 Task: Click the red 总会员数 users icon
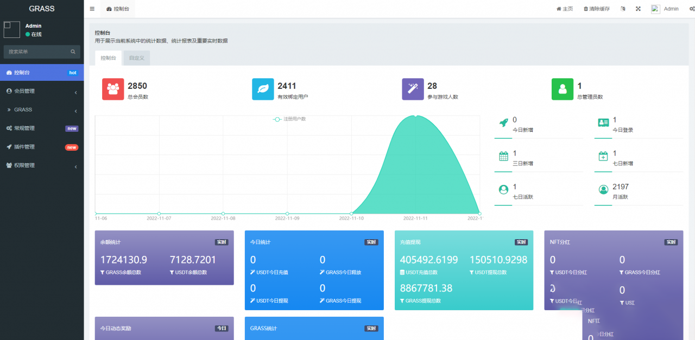pos(113,89)
